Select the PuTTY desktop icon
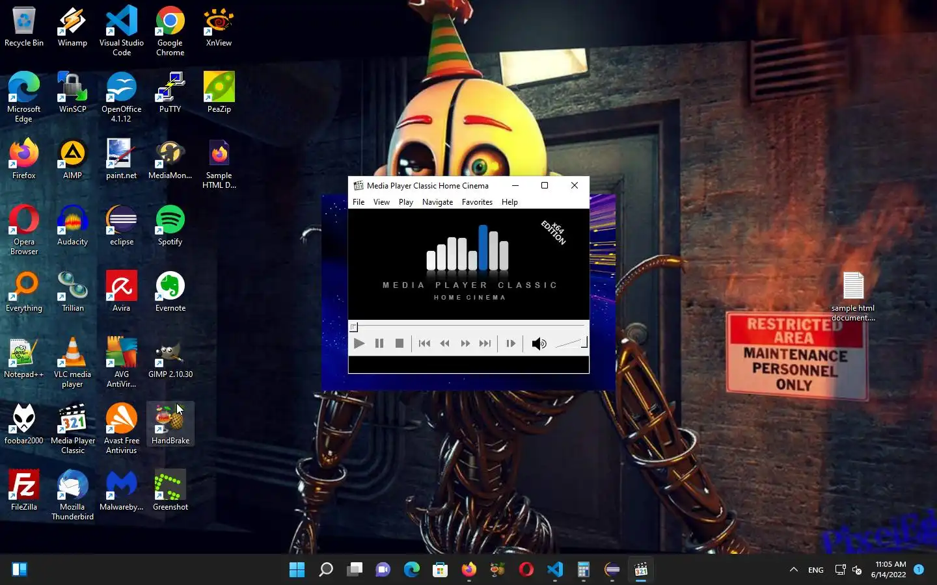The width and height of the screenshot is (937, 585). click(x=170, y=93)
